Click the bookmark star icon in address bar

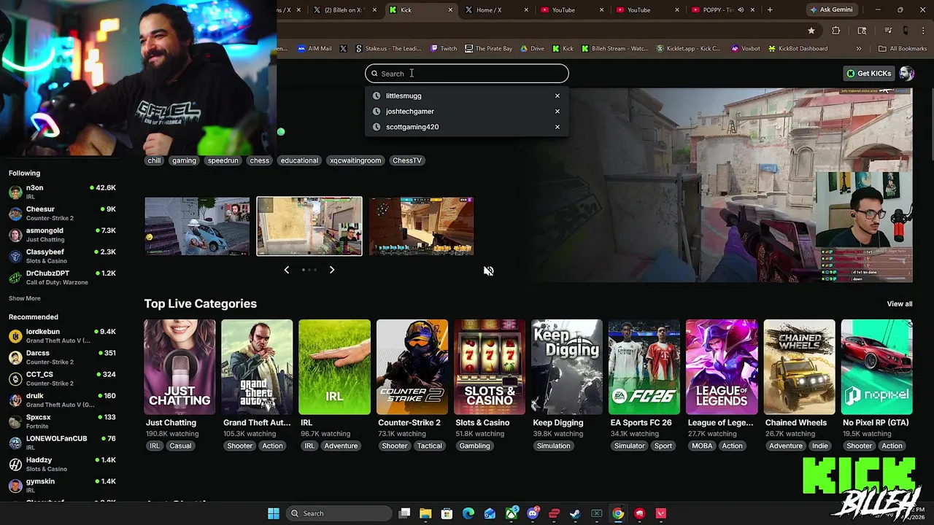[x=811, y=31]
